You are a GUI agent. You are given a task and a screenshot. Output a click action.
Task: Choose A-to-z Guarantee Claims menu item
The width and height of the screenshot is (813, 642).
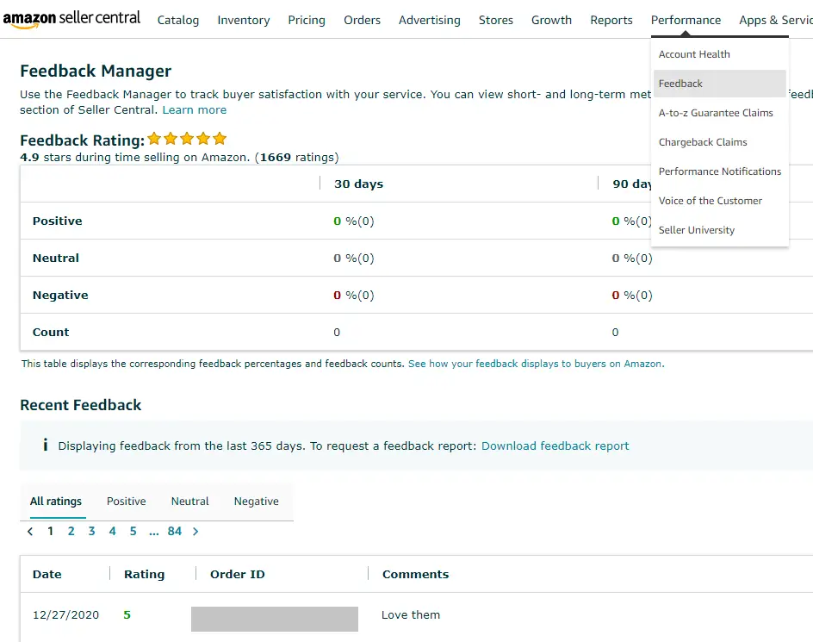pyautogui.click(x=716, y=113)
